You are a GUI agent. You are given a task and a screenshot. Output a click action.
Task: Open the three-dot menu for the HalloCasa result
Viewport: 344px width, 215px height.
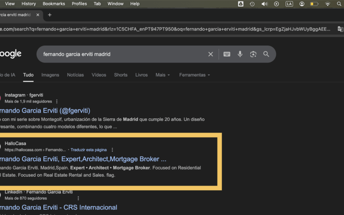point(112,150)
